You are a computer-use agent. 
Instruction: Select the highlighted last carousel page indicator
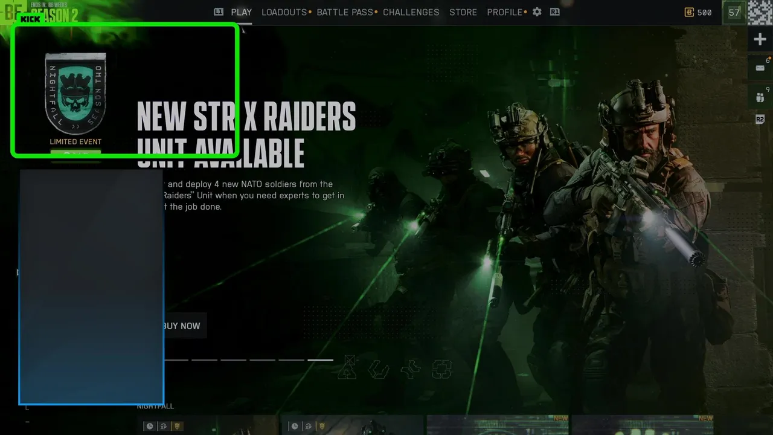point(320,359)
